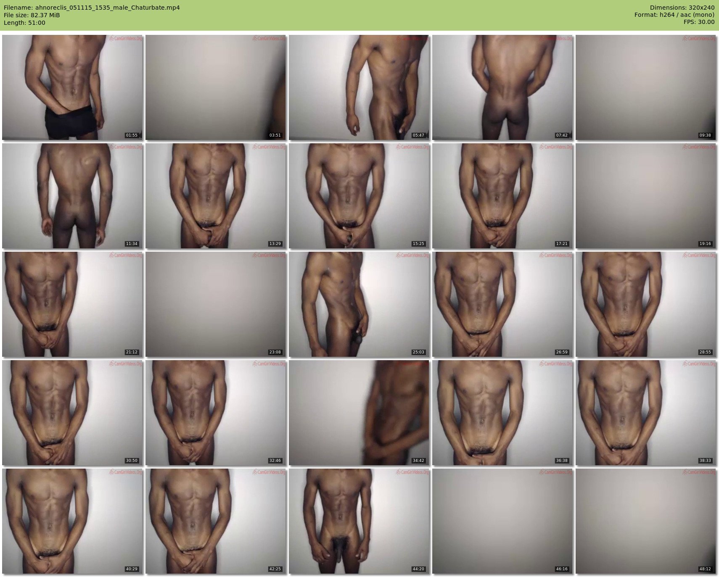Open the thumbnail marked 09:38

(x=645, y=87)
